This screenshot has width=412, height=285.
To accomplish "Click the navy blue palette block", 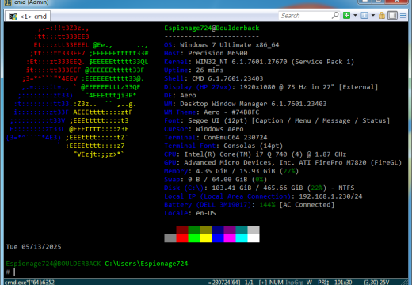I will [x=218, y=230].
